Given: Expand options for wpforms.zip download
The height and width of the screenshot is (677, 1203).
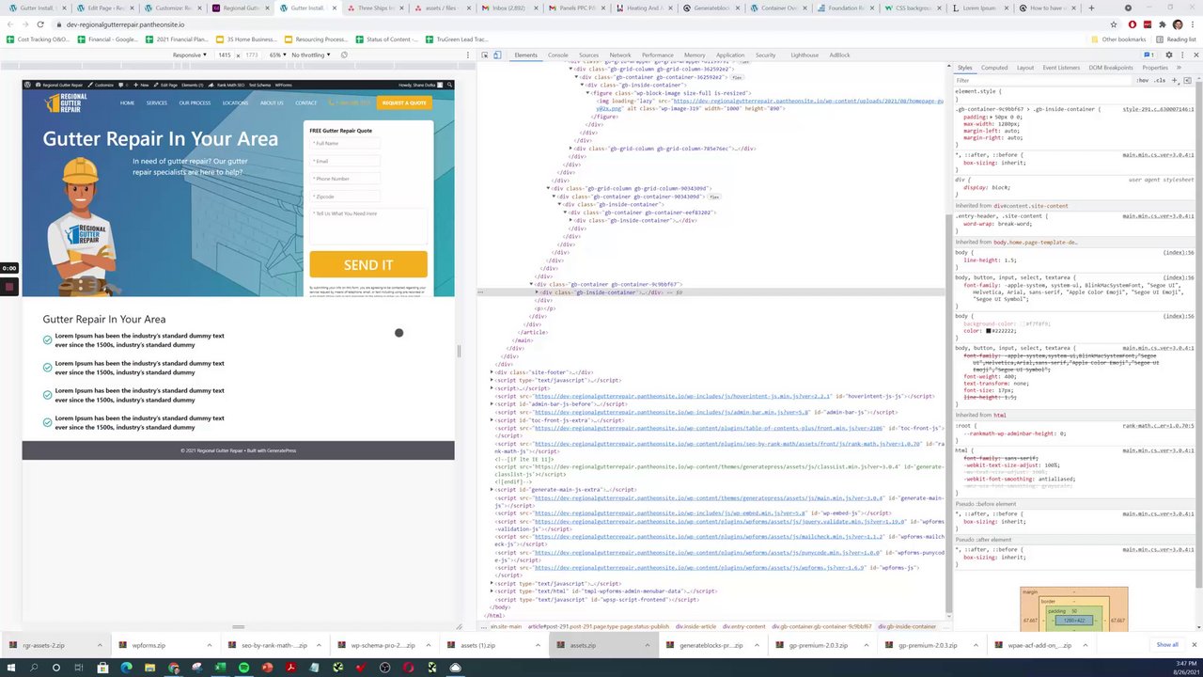Looking at the screenshot, I should [210, 645].
